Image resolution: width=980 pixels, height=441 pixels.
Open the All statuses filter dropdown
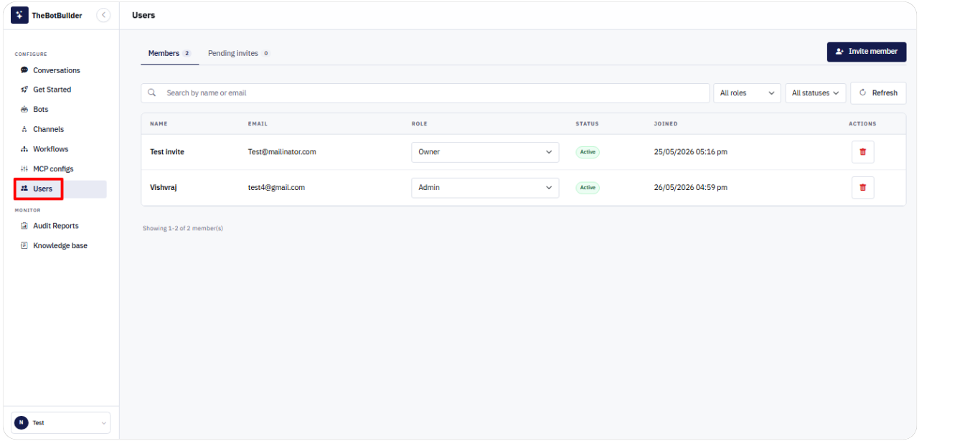click(x=816, y=93)
